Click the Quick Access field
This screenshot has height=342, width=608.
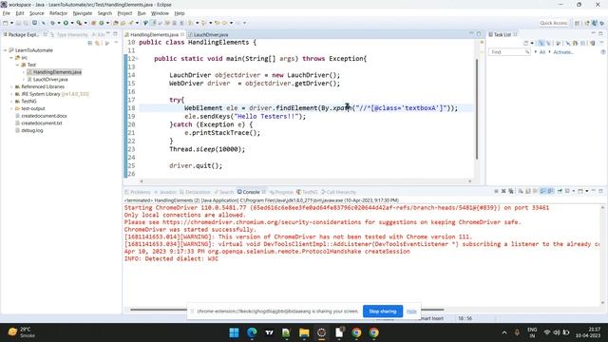pos(553,23)
